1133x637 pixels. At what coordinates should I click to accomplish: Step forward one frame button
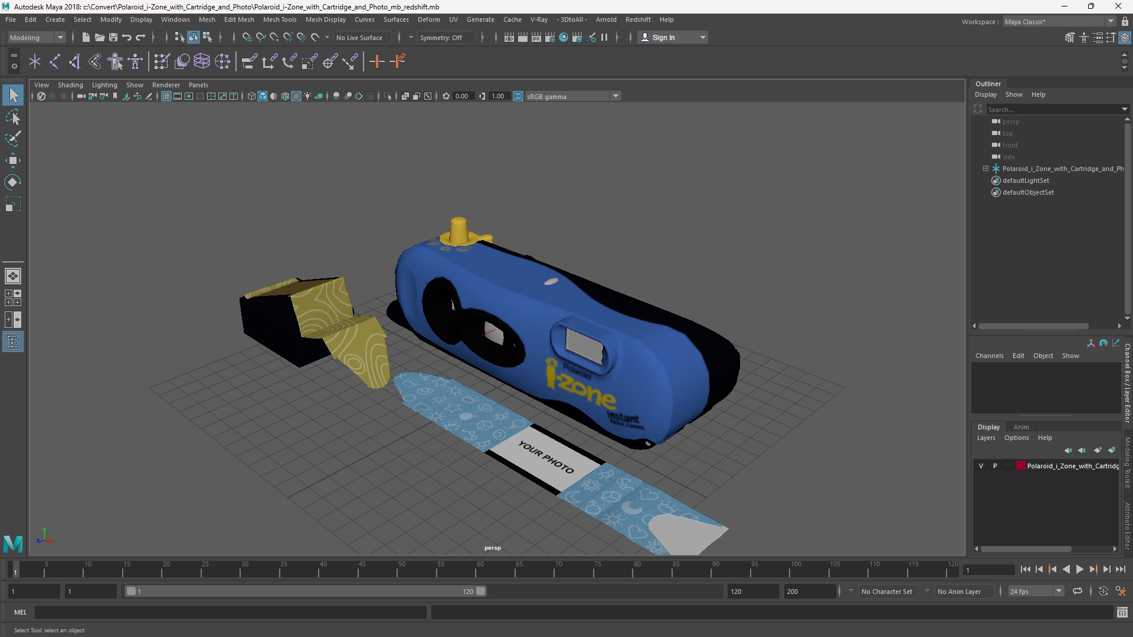pyautogui.click(x=1107, y=569)
